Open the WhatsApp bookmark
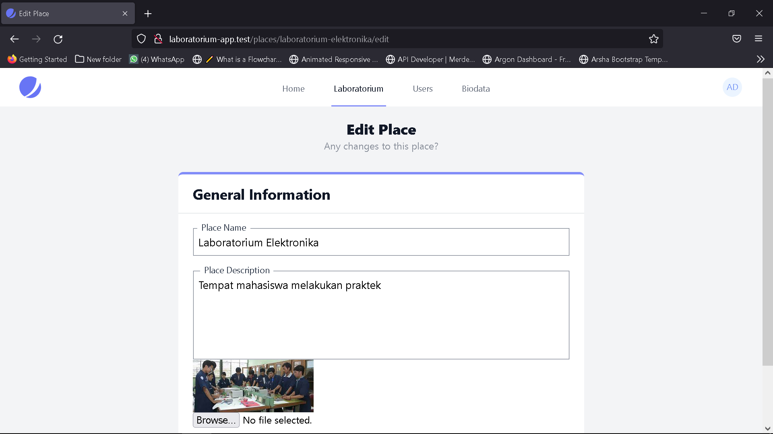The width and height of the screenshot is (773, 434). tap(157, 59)
